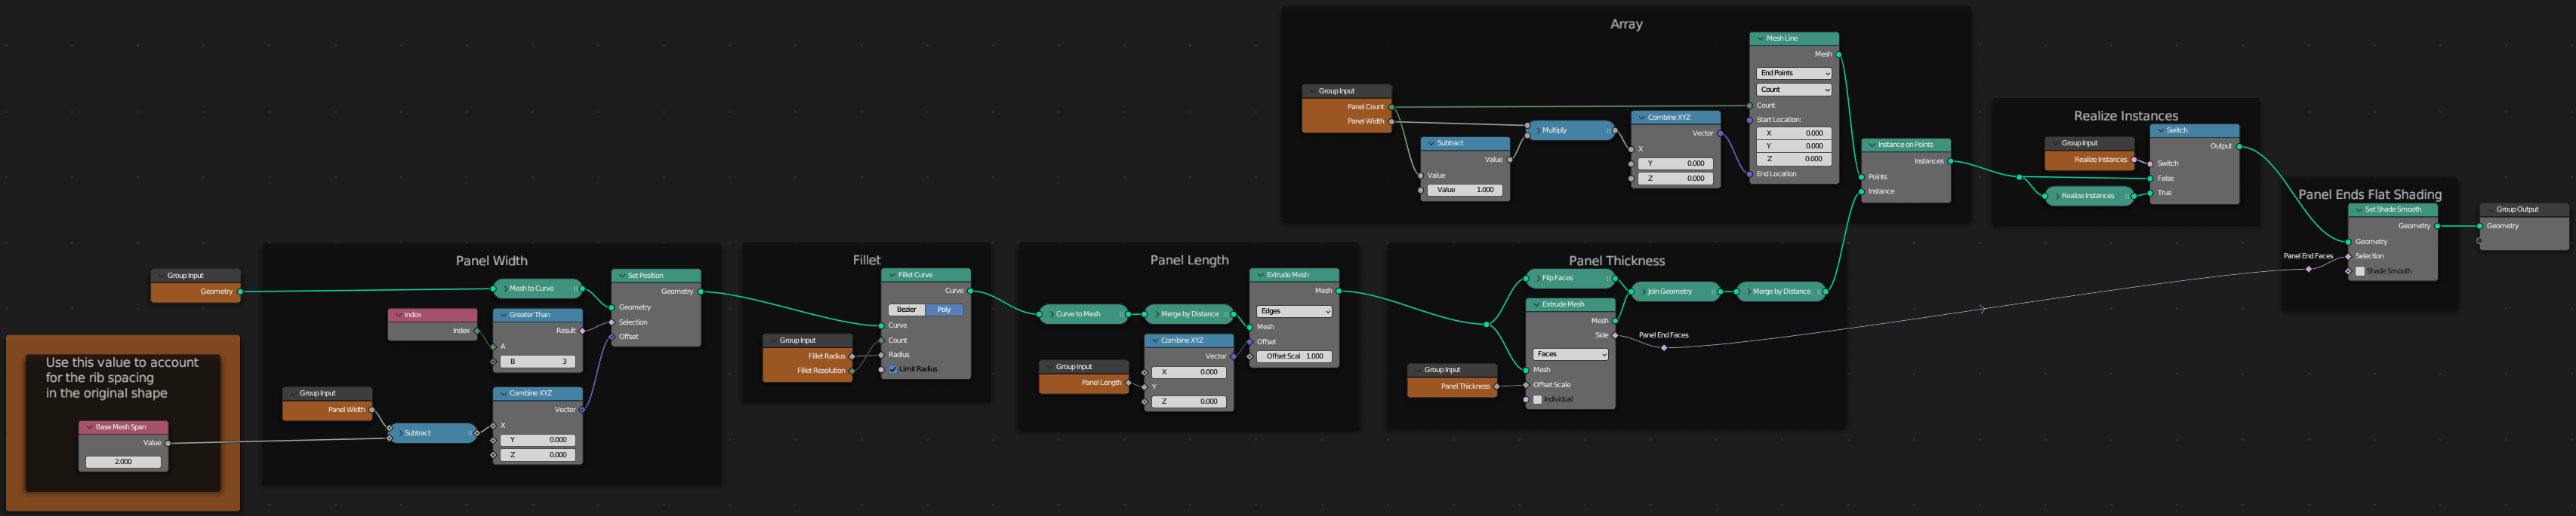
Task: Open the Edges mode dropdown on Extrude Mesh
Action: coord(1294,311)
